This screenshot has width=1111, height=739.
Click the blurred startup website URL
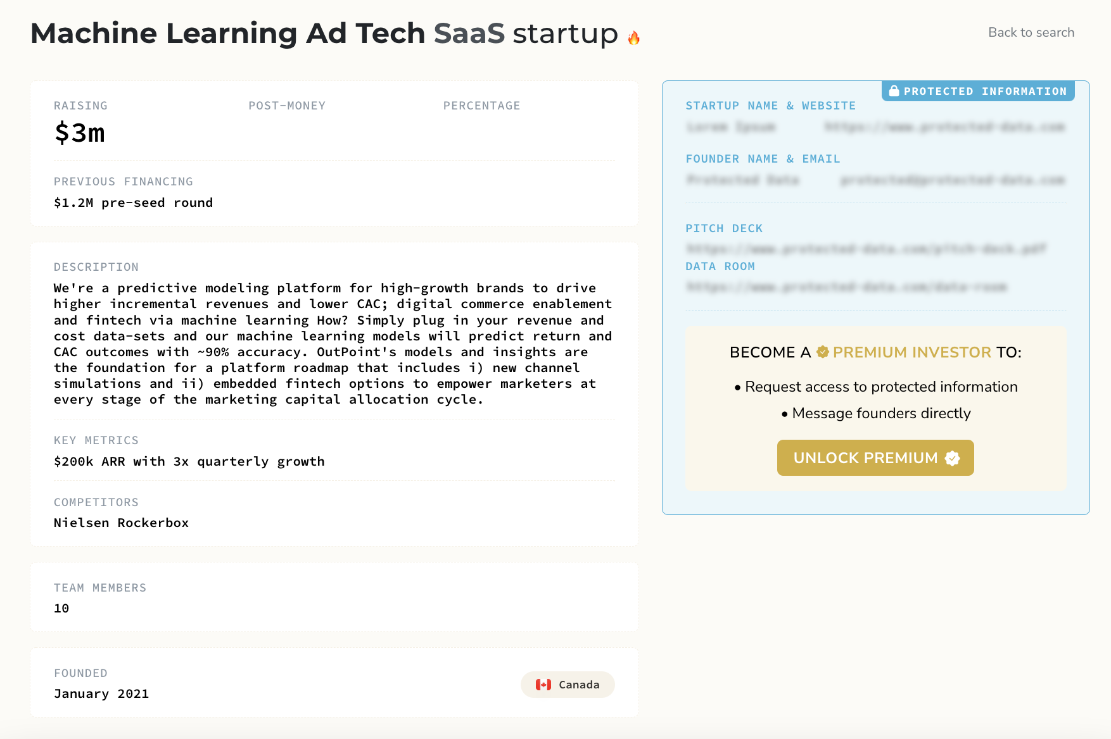tap(946, 127)
